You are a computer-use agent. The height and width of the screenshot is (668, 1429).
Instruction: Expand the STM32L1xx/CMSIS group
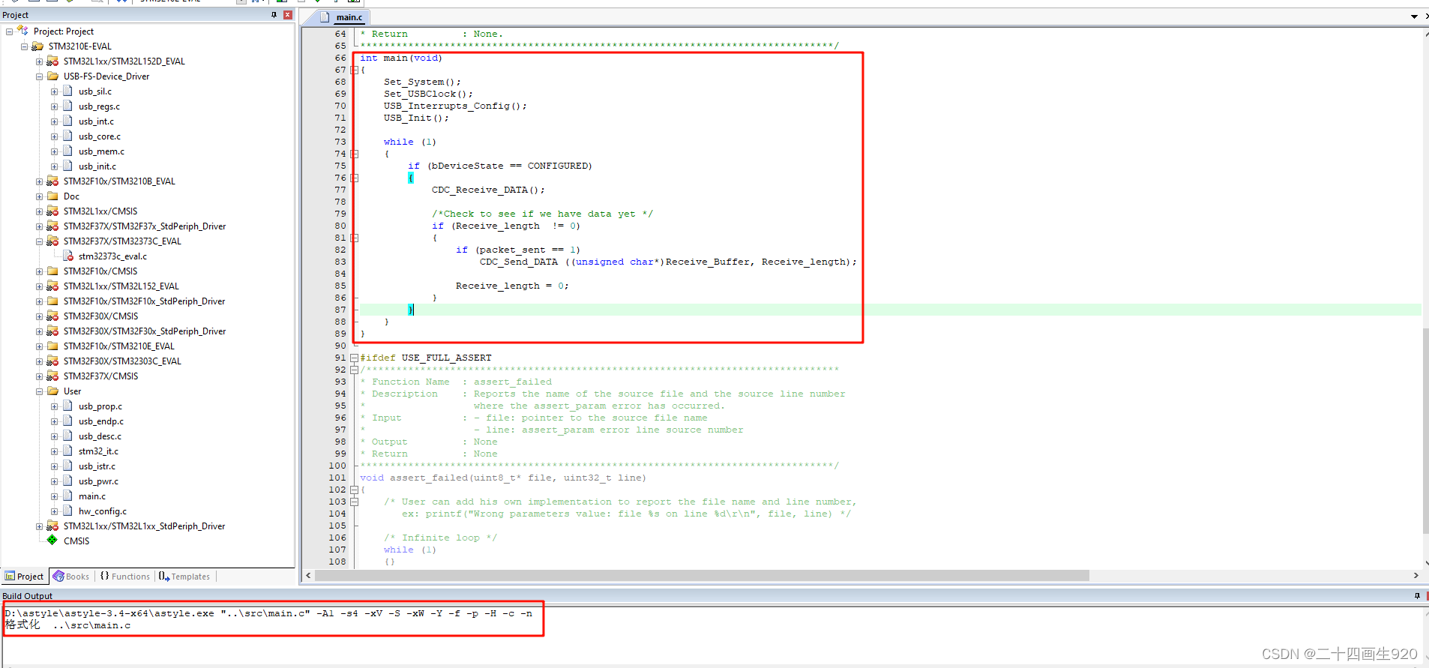click(x=39, y=211)
